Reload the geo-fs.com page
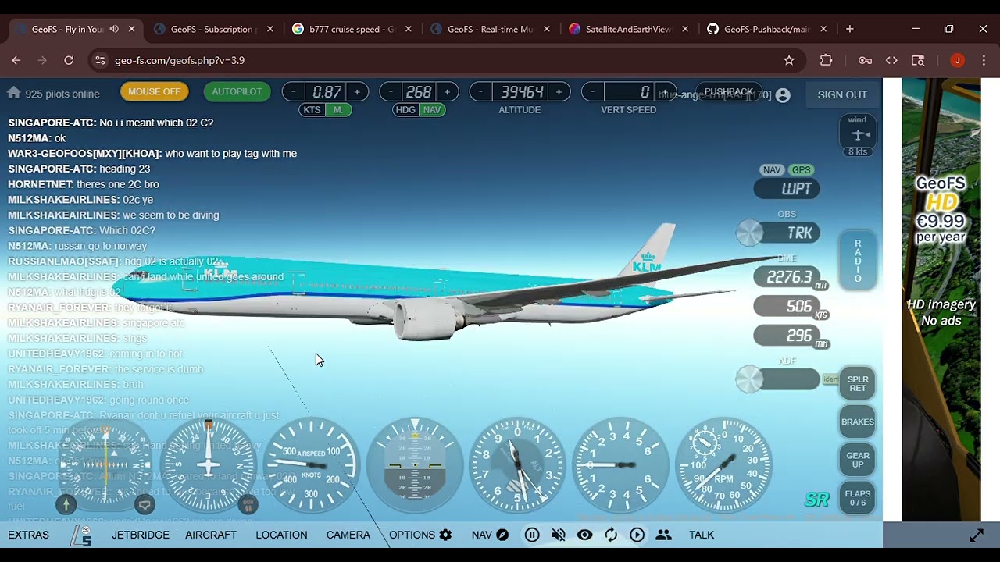The image size is (1000, 562). (69, 60)
